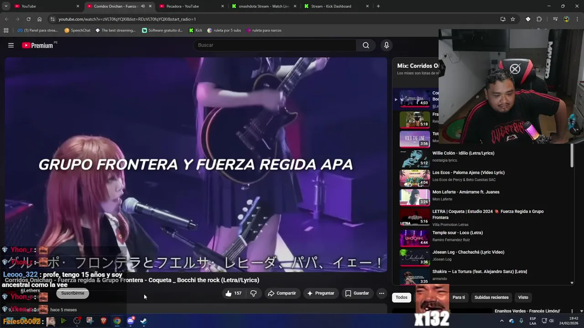Mute the Corridos Onichan tab via speaker icon

143,6
